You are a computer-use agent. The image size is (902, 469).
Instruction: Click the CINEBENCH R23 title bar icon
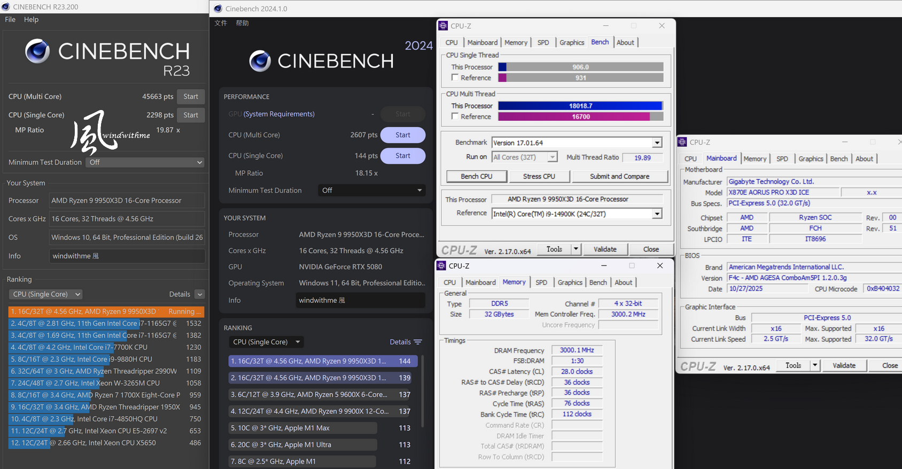coord(6,7)
